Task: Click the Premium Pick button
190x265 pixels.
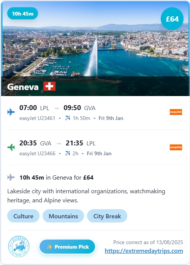Action: [67, 247]
